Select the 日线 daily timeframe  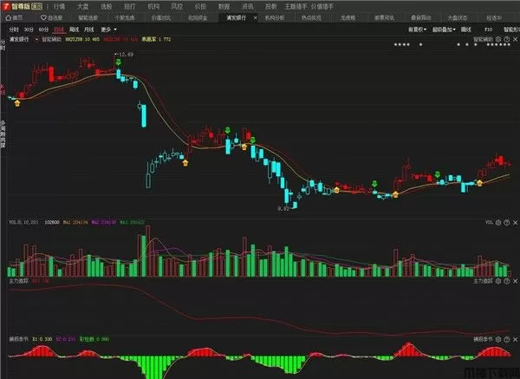point(59,29)
